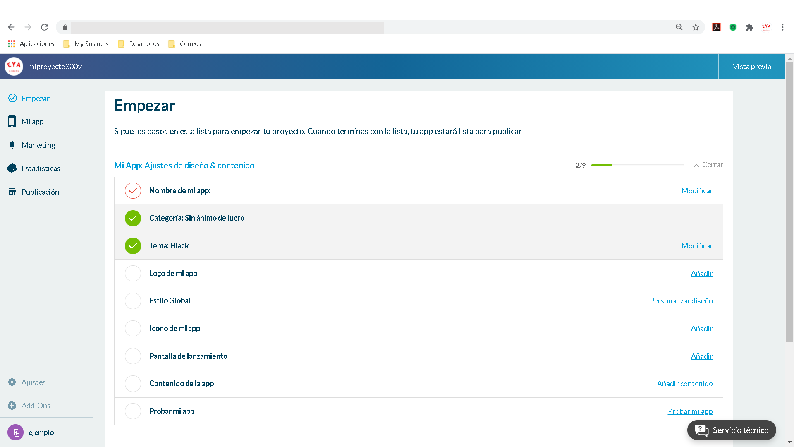Screen dimensions: 794x447
Task: Click the zoom magnifier icon in address bar
Action: (679, 27)
